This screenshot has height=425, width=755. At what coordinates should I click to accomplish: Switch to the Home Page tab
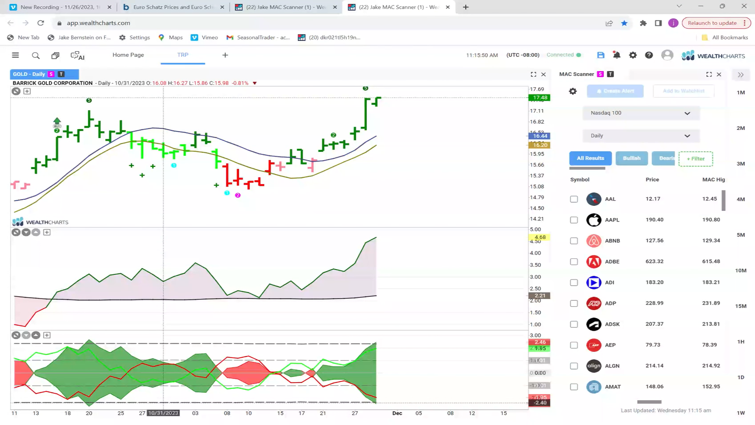click(x=128, y=55)
